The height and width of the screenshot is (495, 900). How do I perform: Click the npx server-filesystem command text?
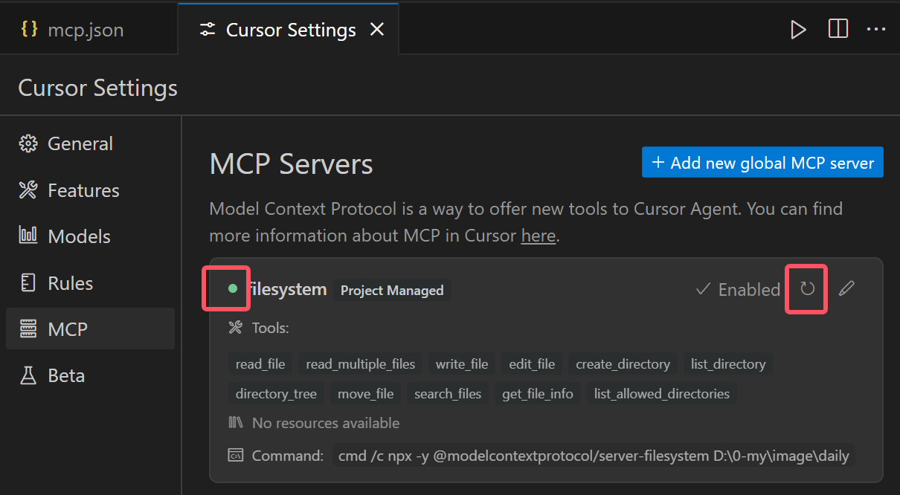pos(594,456)
